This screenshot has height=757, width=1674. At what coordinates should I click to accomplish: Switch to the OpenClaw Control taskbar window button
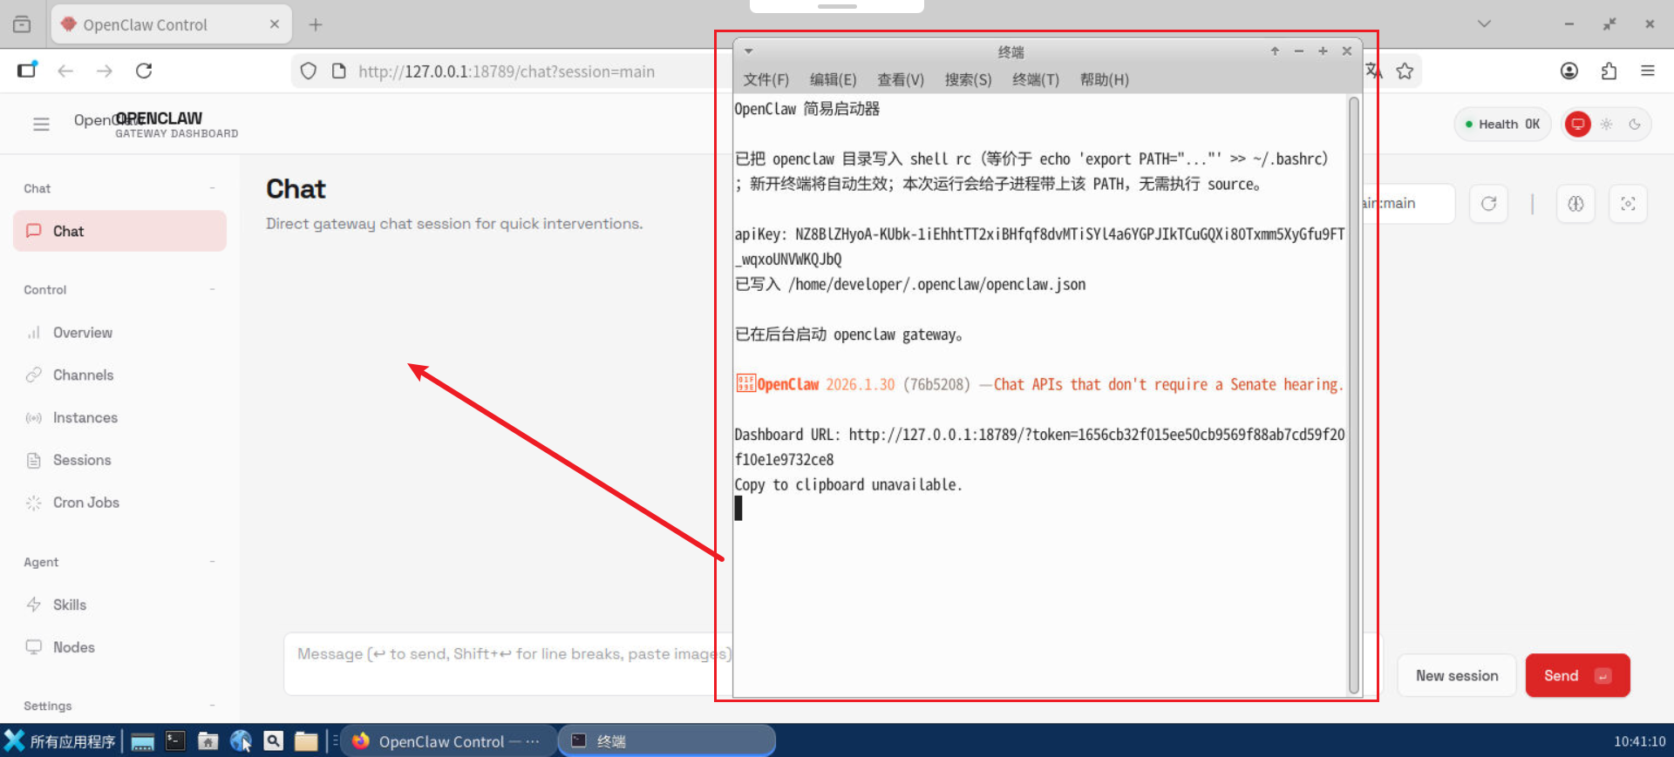[x=448, y=741]
